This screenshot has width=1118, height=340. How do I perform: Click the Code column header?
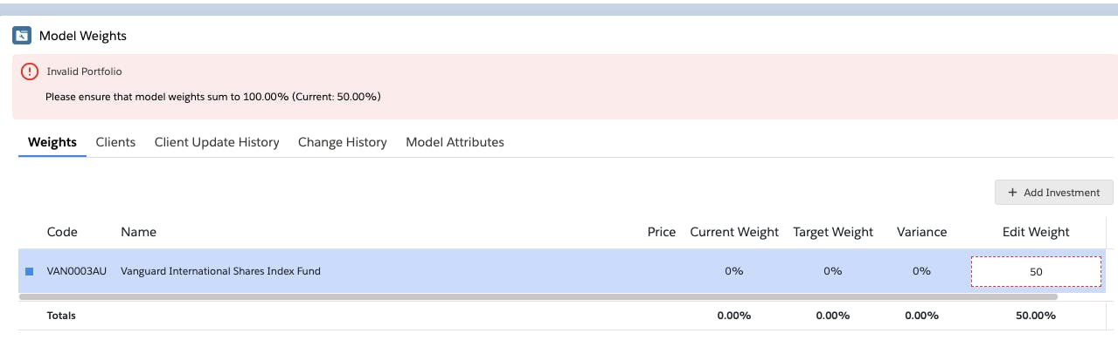[x=62, y=232]
